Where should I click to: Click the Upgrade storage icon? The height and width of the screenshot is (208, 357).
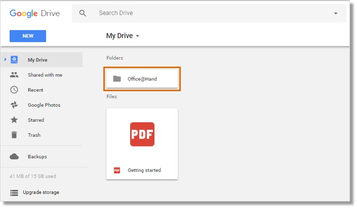pos(14,192)
